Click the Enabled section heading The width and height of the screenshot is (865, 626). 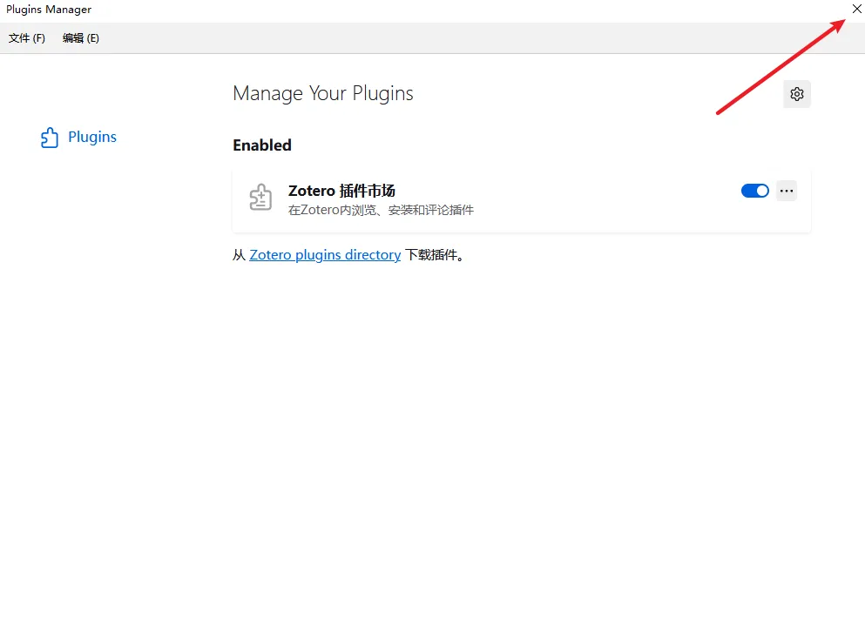click(262, 145)
